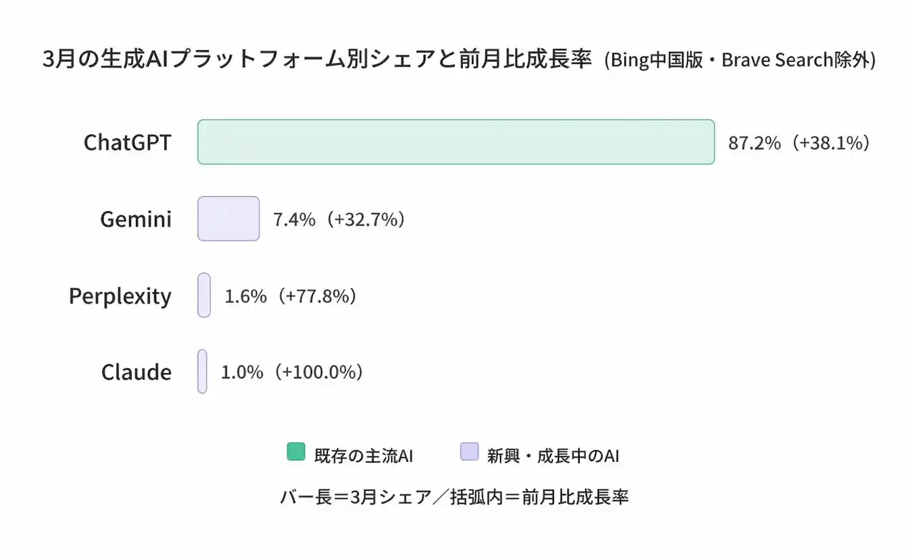
Task: Click the 7.4% (+32.7%) value label
Action: coord(340,219)
